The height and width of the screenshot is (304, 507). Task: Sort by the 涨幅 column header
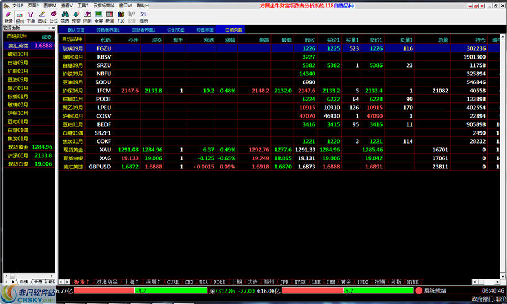[x=230, y=40]
